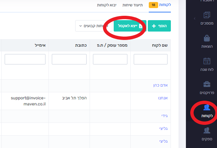Open the הוצאות (Expenses) shopping bag icon

(x=207, y=38)
